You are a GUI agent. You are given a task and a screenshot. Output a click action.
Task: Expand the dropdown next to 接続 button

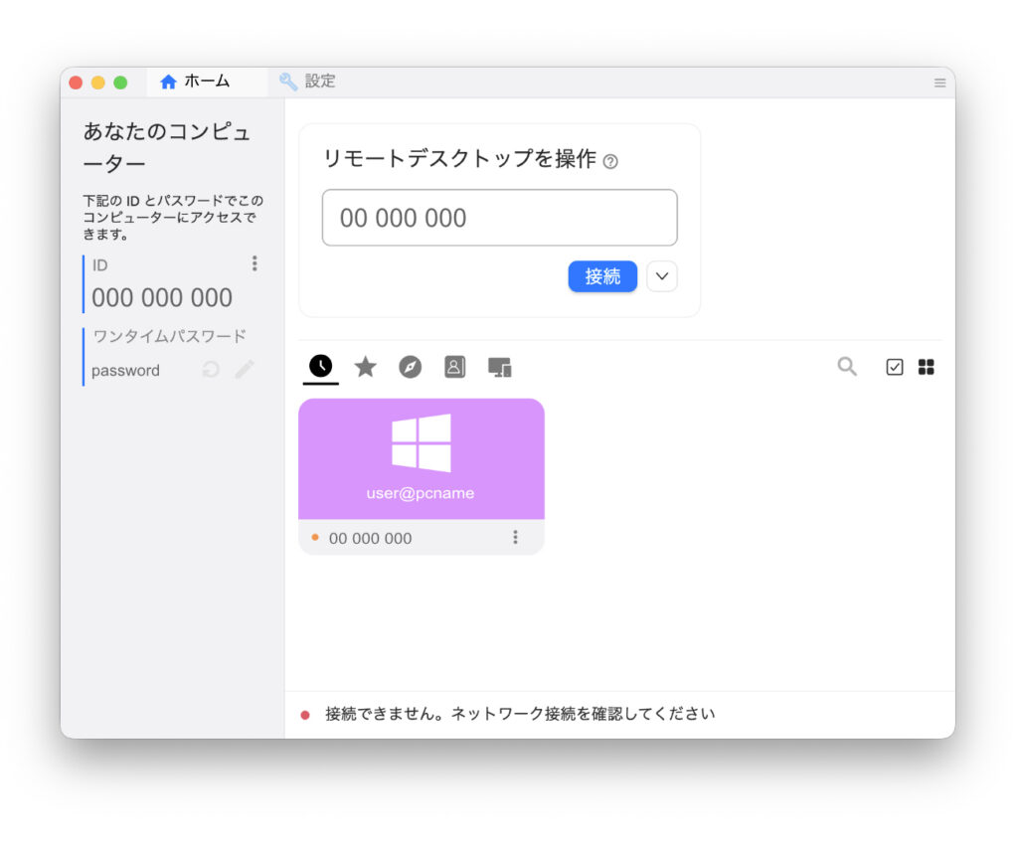pyautogui.click(x=662, y=276)
